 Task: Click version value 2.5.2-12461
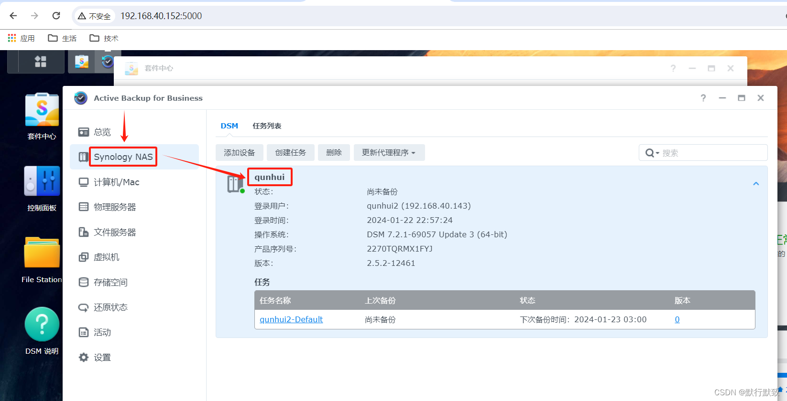[x=391, y=263]
